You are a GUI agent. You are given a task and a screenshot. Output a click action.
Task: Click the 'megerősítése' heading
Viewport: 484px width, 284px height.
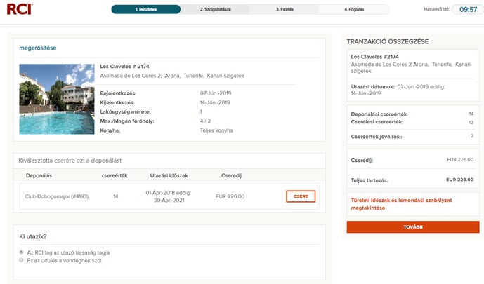click(38, 48)
